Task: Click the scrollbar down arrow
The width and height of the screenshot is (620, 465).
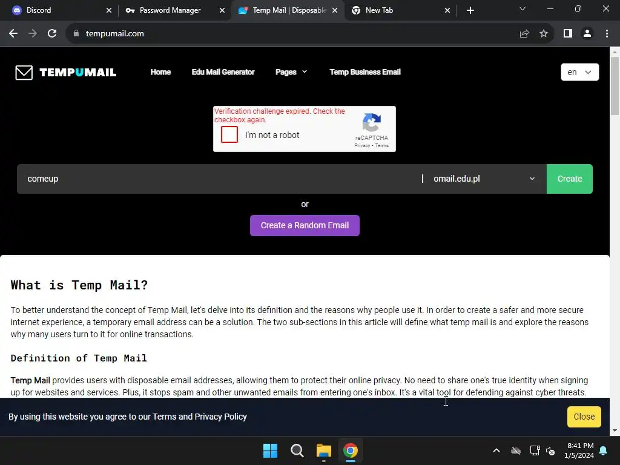Action: click(615, 430)
